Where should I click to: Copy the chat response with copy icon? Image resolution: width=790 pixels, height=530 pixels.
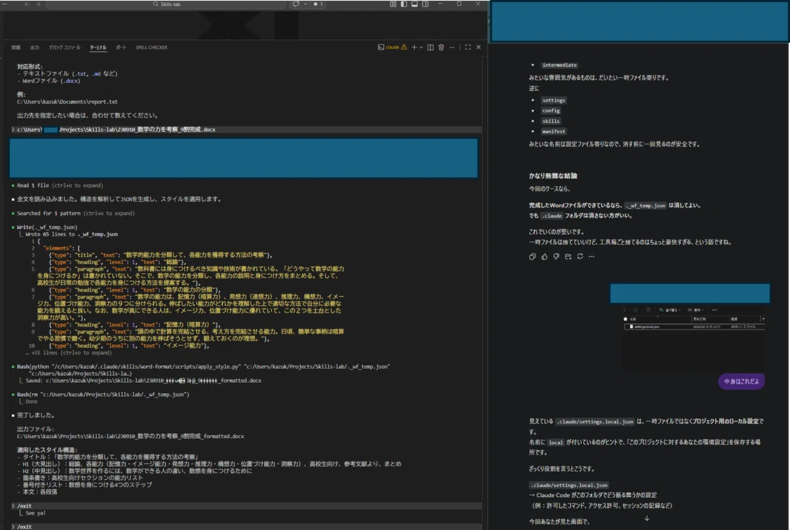coord(533,257)
